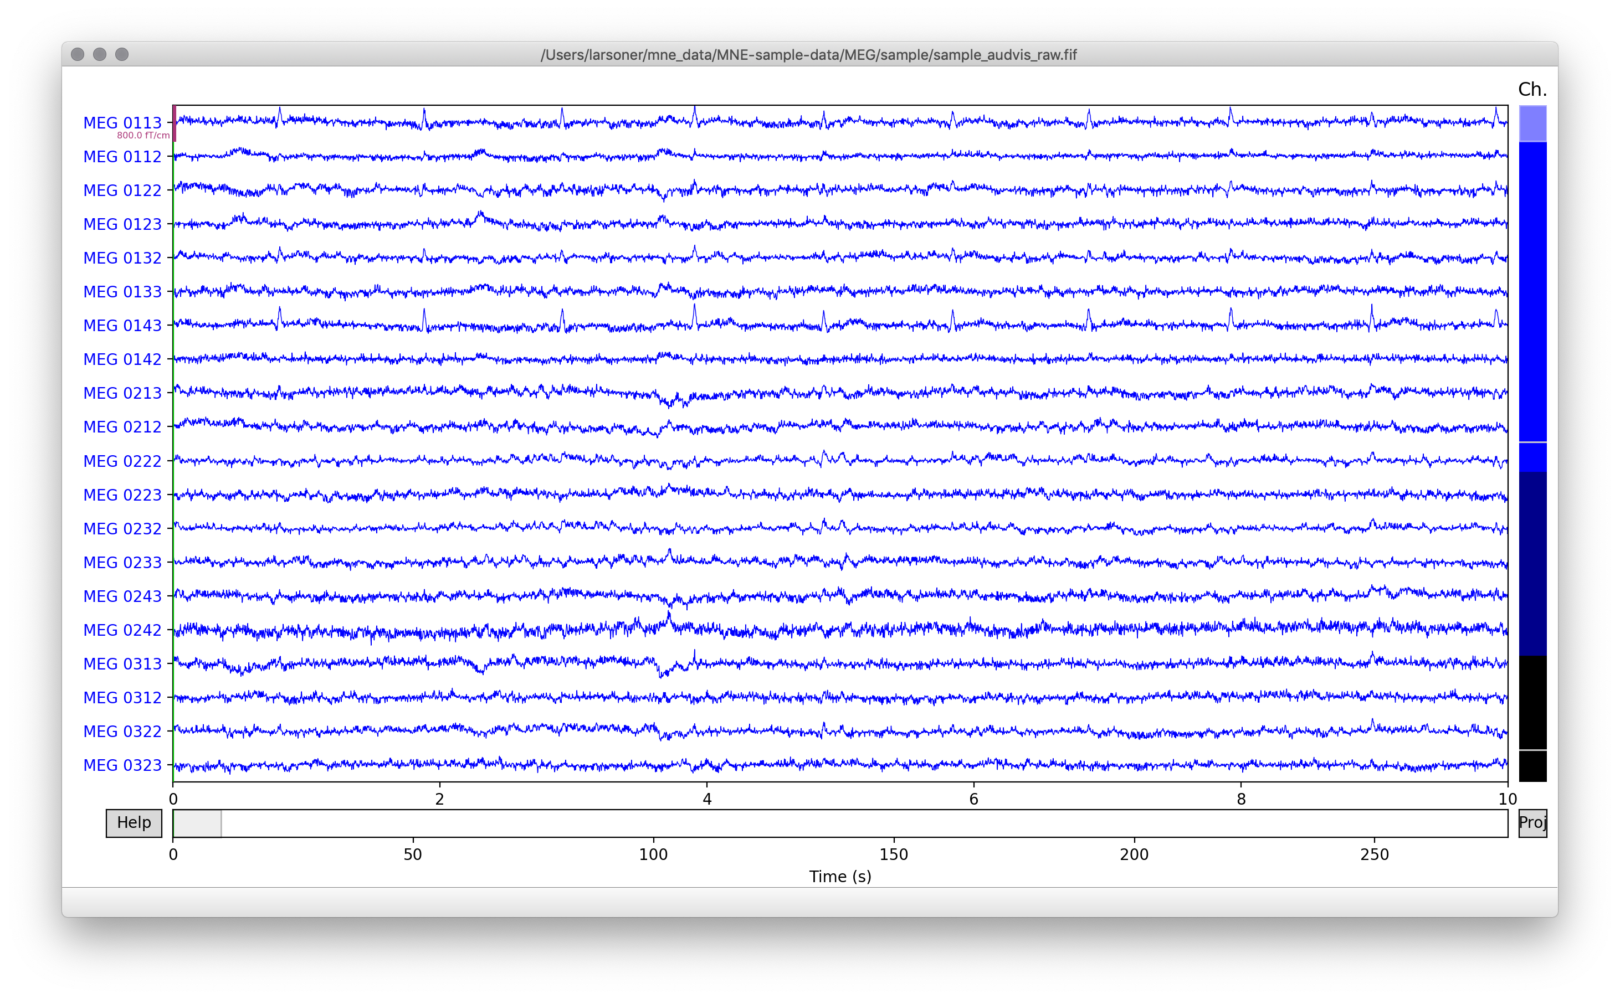This screenshot has height=999, width=1620.
Task: Click channel label MEG 0222
Action: (x=122, y=461)
